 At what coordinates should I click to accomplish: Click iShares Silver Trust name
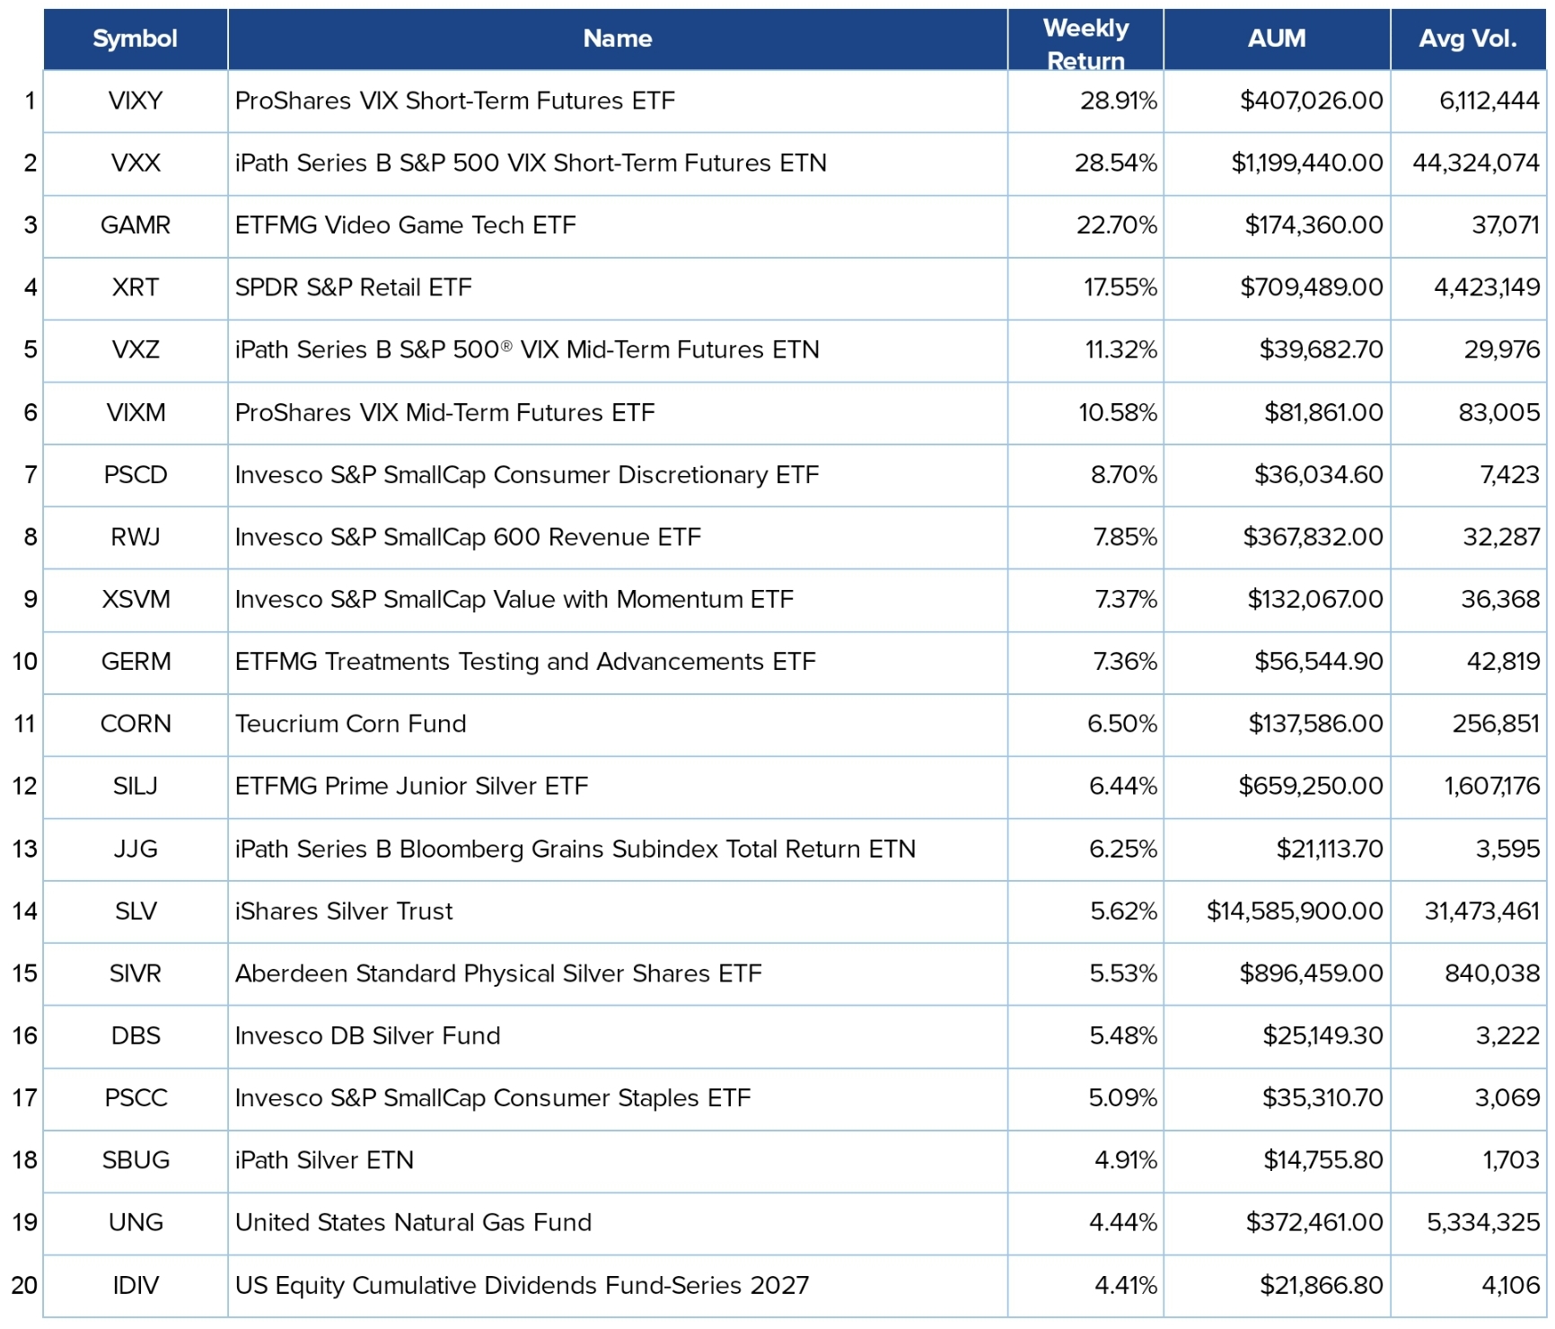pyautogui.click(x=344, y=911)
